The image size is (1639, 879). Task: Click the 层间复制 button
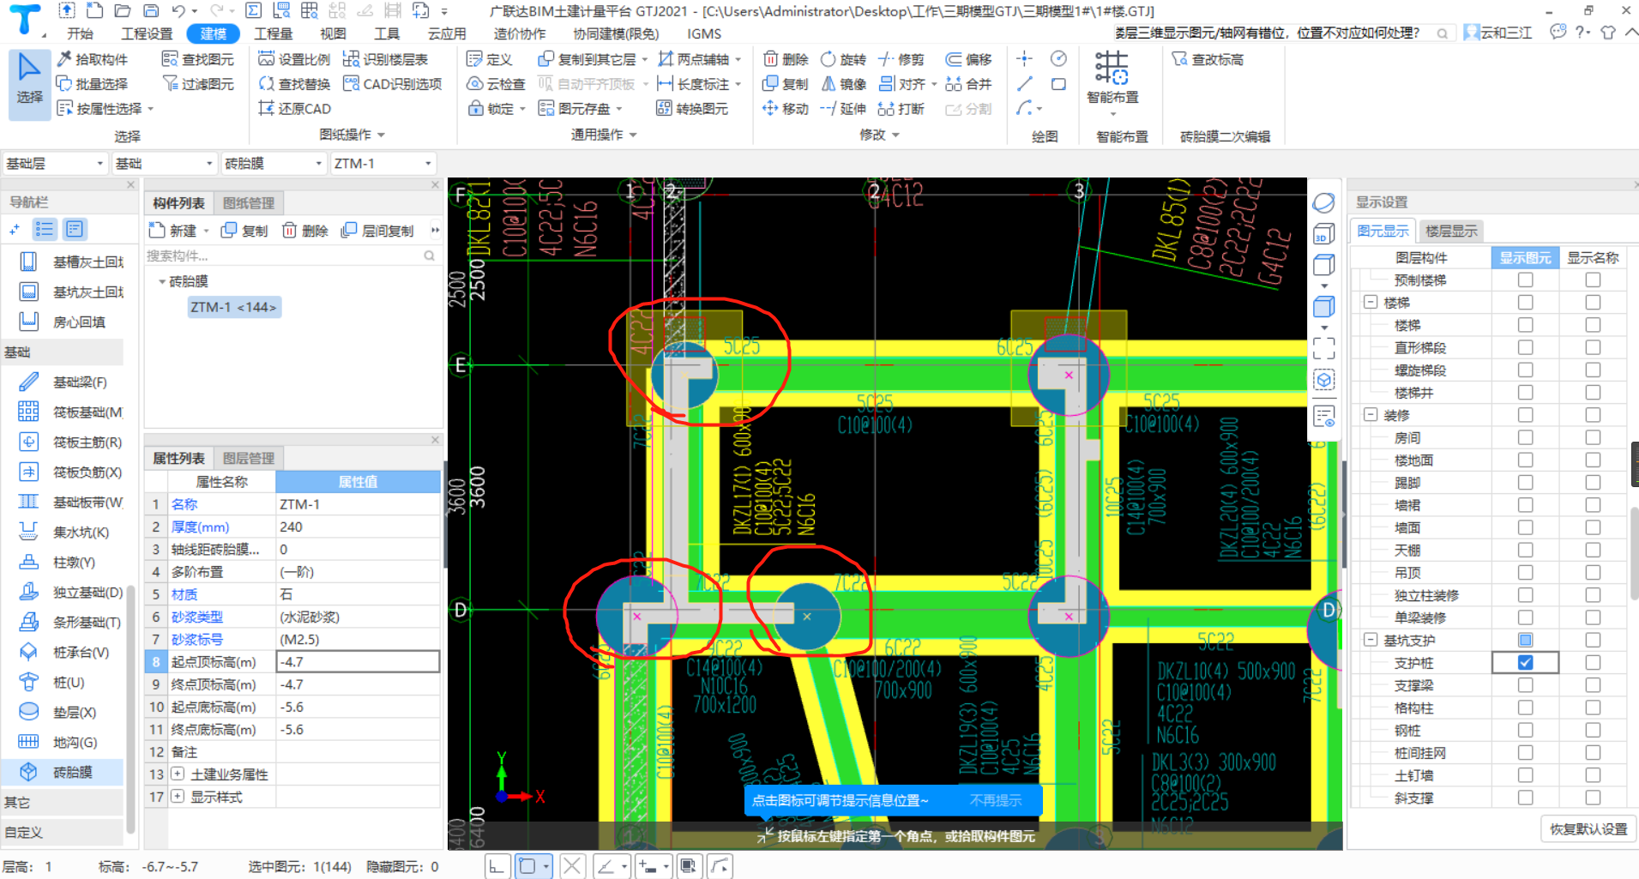(x=378, y=231)
